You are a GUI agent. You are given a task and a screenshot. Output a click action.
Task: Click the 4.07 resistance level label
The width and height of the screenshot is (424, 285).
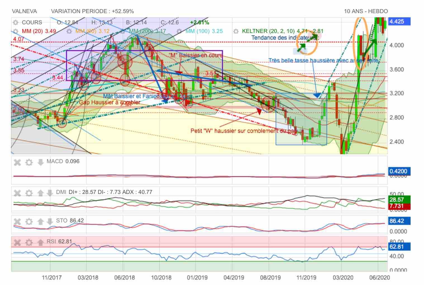[19, 39]
